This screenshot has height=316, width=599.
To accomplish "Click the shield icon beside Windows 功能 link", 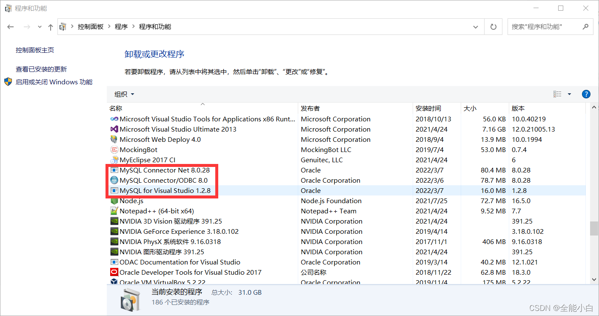I will click(x=7, y=82).
